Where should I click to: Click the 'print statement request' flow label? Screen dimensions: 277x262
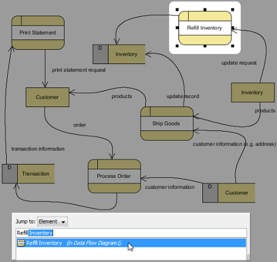pyautogui.click(x=79, y=70)
